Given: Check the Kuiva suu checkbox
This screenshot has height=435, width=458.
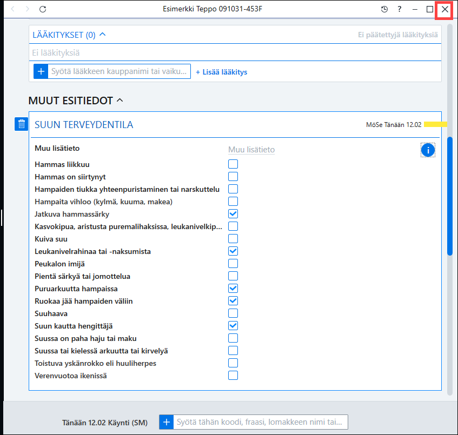Looking at the screenshot, I should [x=233, y=238].
